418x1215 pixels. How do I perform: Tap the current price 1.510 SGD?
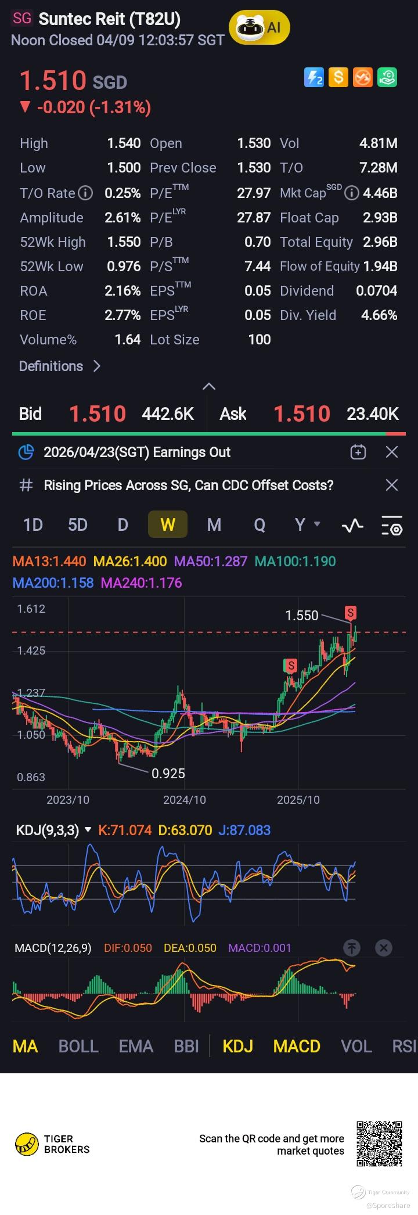[x=73, y=81]
